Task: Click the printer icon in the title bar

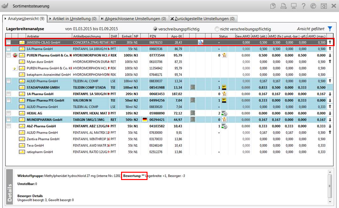Action: (283, 6)
